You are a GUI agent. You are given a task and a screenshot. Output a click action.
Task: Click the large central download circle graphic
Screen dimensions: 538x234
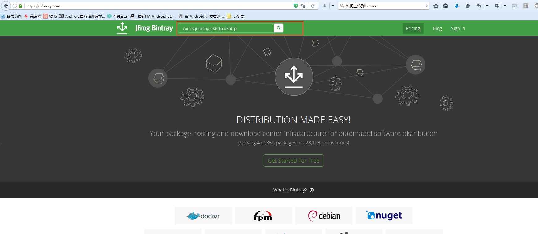[294, 77]
